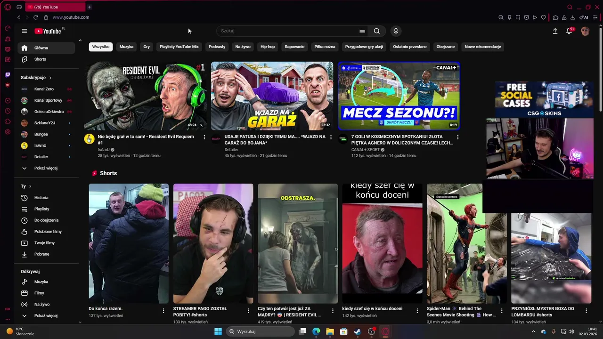This screenshot has height=339, width=603.
Task: Open the virtual keyboard icon in search box
Action: coord(362,31)
